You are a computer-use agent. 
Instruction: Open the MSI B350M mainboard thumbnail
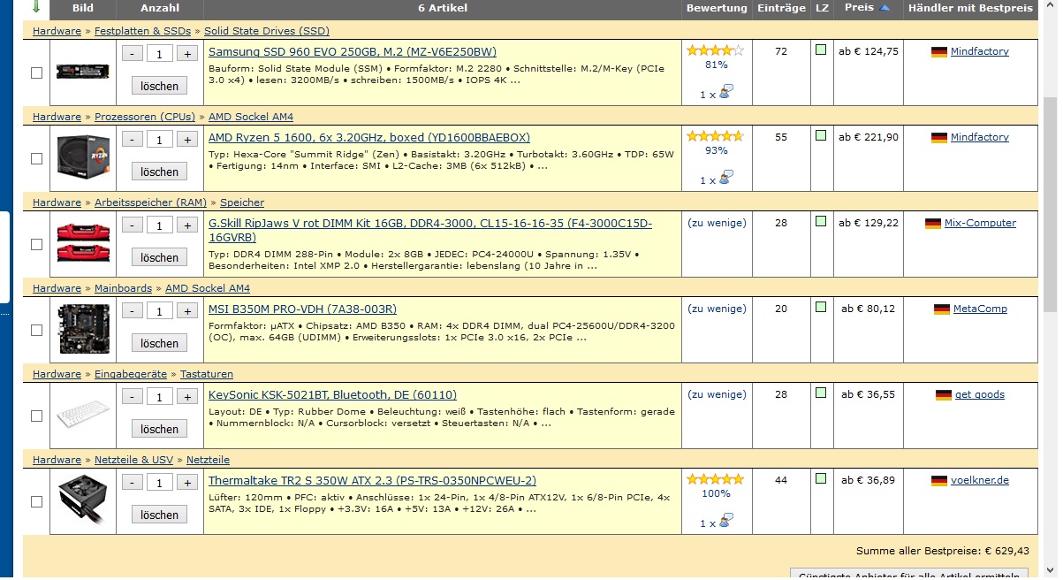click(x=83, y=330)
